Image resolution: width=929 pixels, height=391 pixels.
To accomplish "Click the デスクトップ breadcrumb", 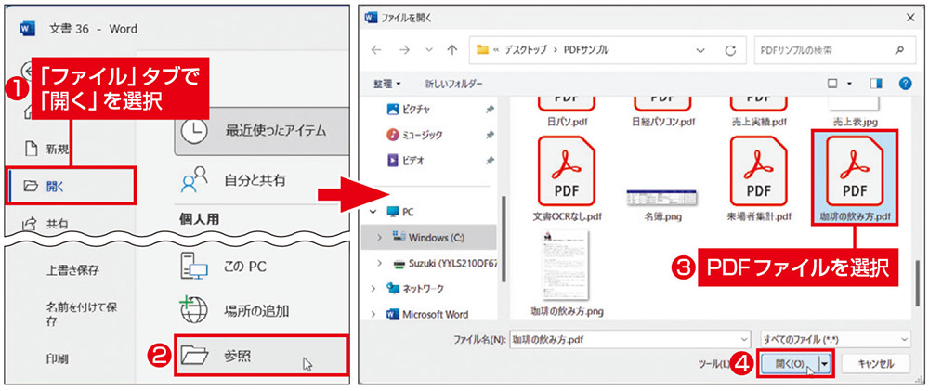I will pyautogui.click(x=526, y=50).
